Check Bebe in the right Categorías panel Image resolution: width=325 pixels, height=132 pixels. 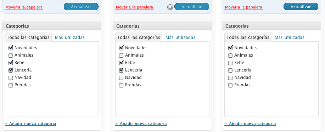[x=230, y=63]
